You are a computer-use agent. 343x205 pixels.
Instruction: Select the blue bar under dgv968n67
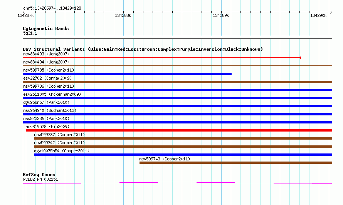177,106
